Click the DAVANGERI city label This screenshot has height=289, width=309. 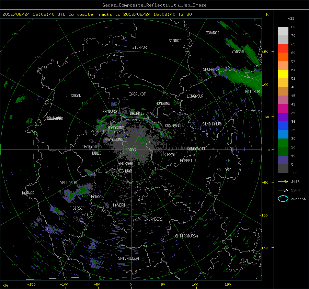pos(153,219)
